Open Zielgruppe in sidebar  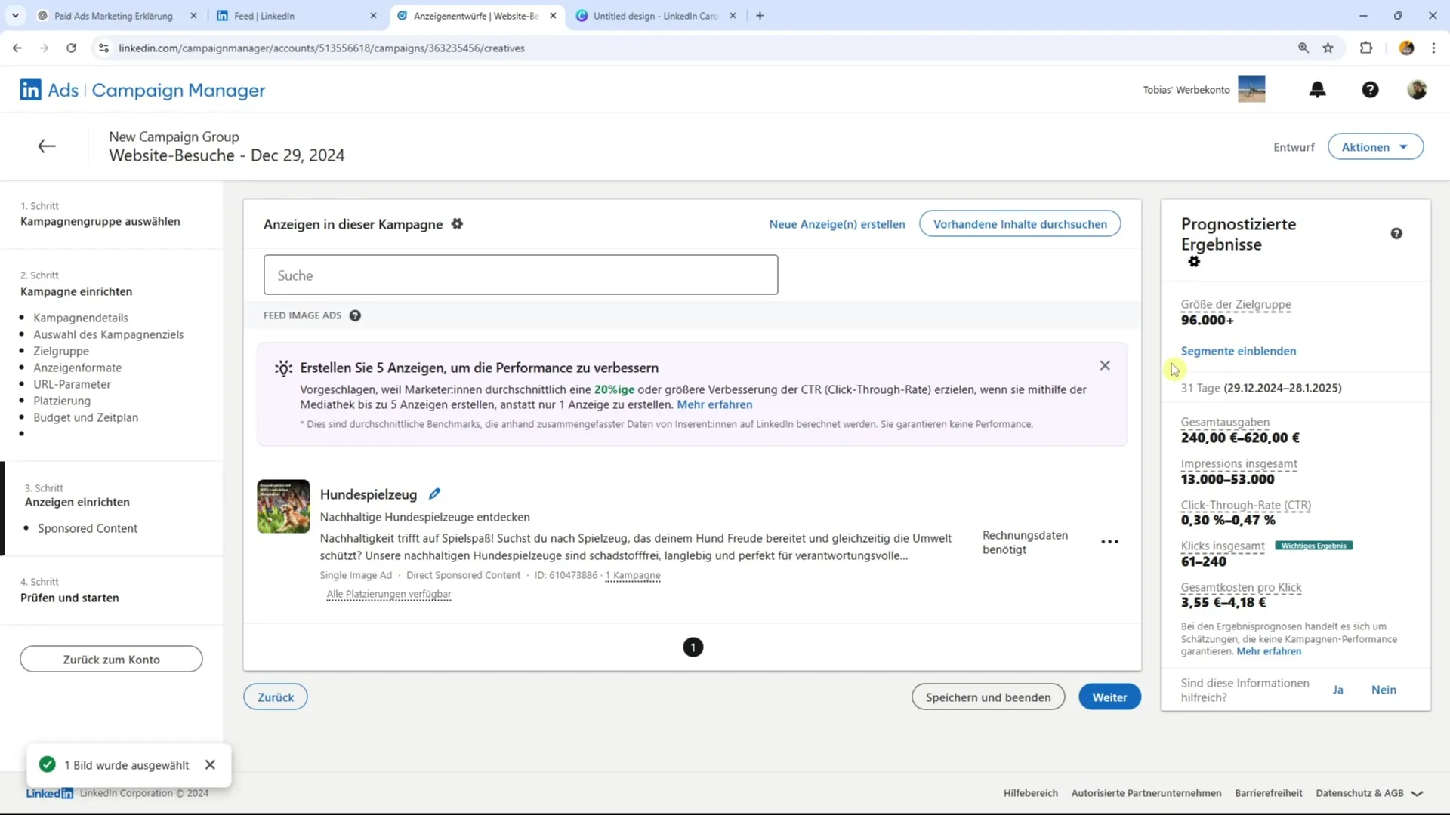pyautogui.click(x=61, y=351)
